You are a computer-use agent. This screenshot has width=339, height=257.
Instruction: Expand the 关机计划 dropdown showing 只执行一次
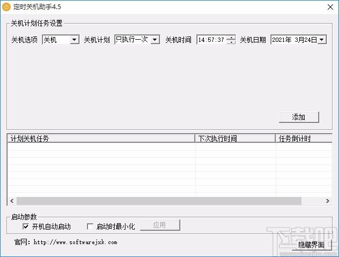(155, 40)
